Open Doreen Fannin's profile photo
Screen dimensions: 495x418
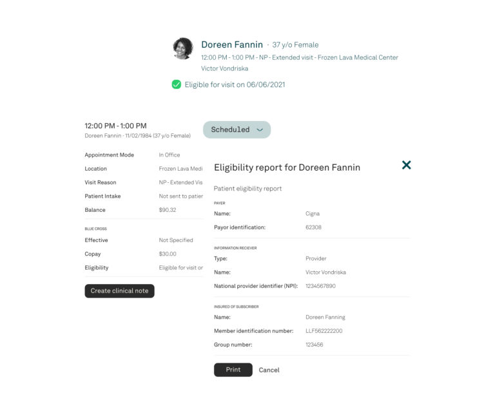[x=183, y=48]
